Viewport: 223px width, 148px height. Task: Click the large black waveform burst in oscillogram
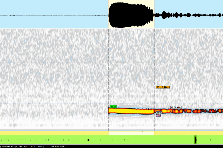click(x=131, y=15)
